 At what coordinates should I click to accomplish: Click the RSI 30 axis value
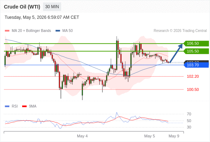point(189,127)
